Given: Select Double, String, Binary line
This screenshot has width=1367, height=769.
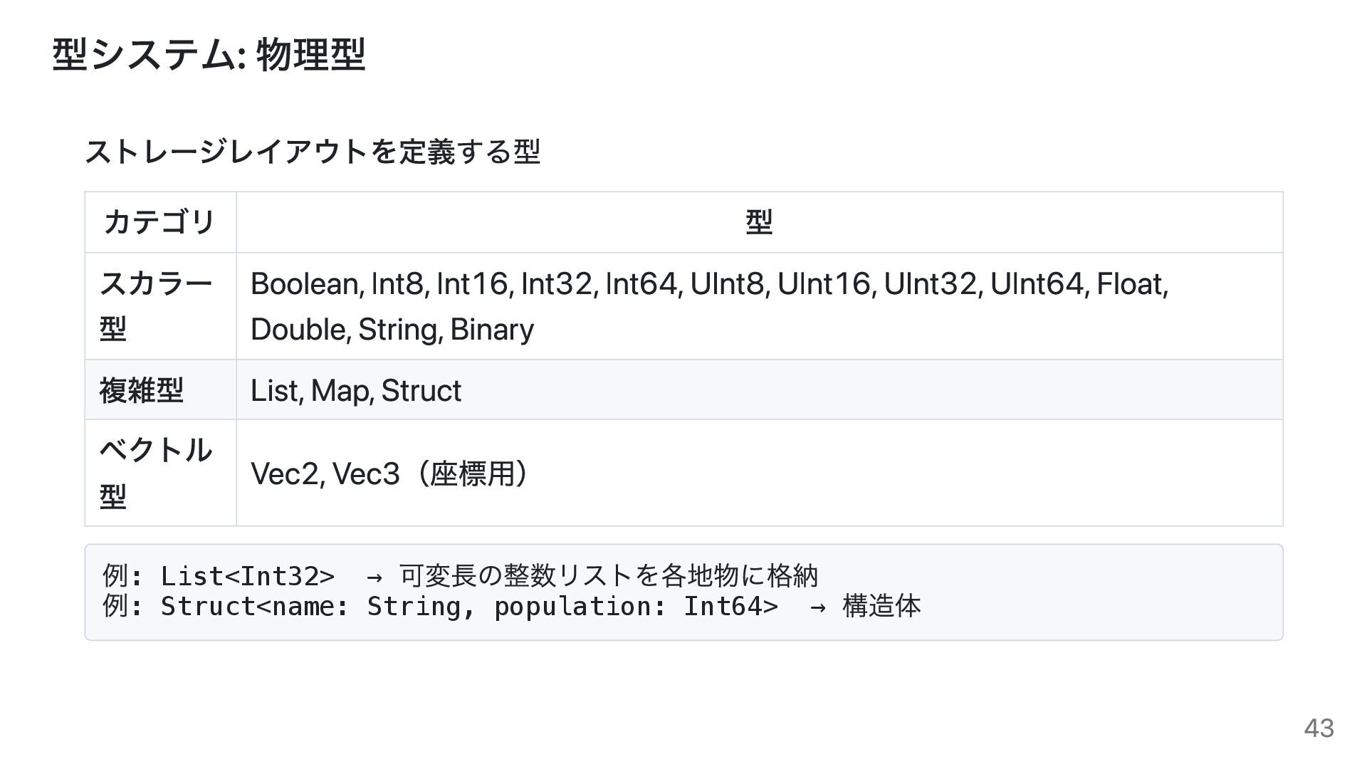Looking at the screenshot, I should click(392, 330).
